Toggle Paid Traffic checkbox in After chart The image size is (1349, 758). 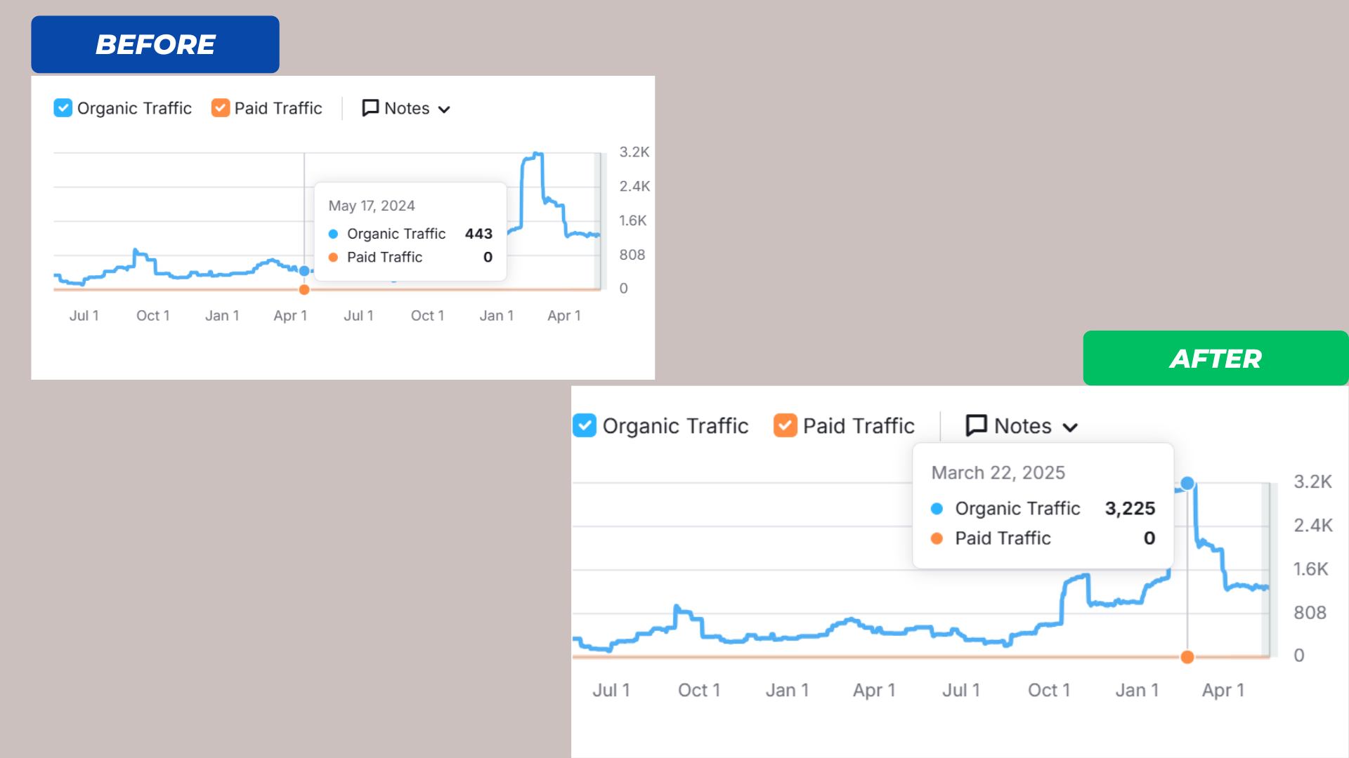click(785, 426)
